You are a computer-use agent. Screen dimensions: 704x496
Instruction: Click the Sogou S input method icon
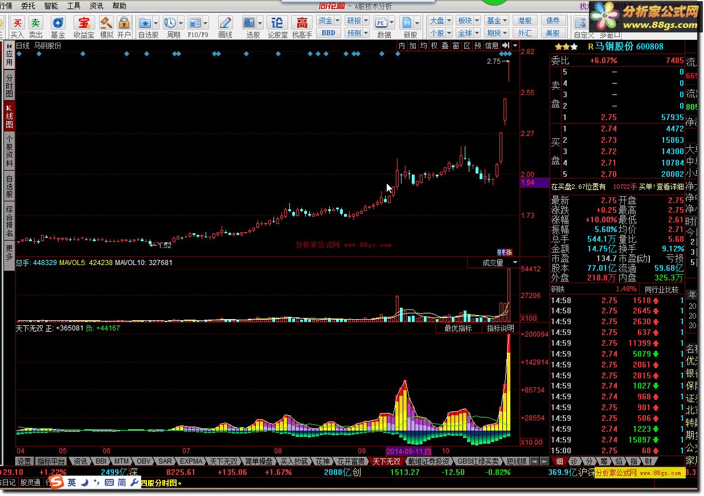click(x=56, y=482)
